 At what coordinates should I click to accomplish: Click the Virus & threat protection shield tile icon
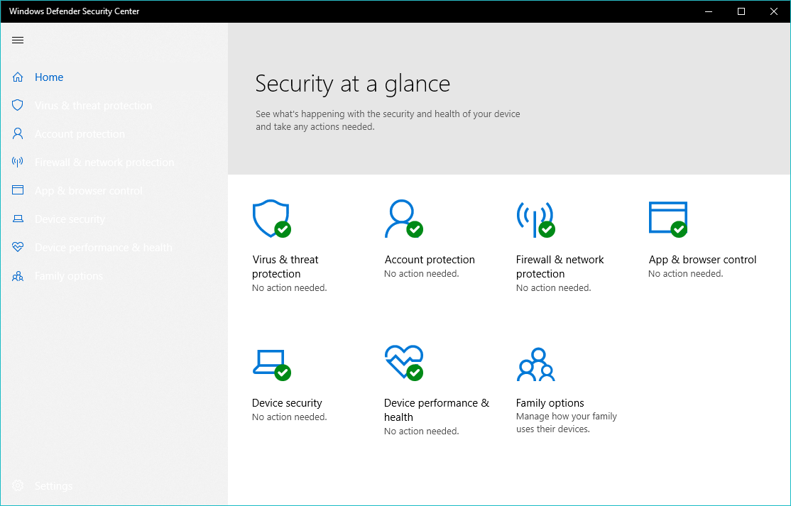[271, 219]
